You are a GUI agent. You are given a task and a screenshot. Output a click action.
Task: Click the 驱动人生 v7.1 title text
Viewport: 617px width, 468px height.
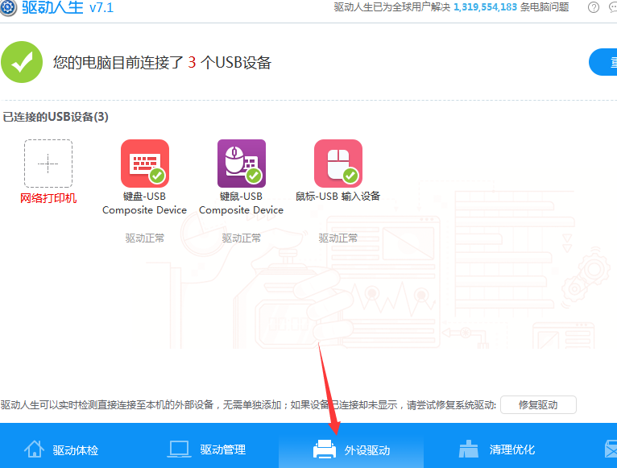click(68, 7)
